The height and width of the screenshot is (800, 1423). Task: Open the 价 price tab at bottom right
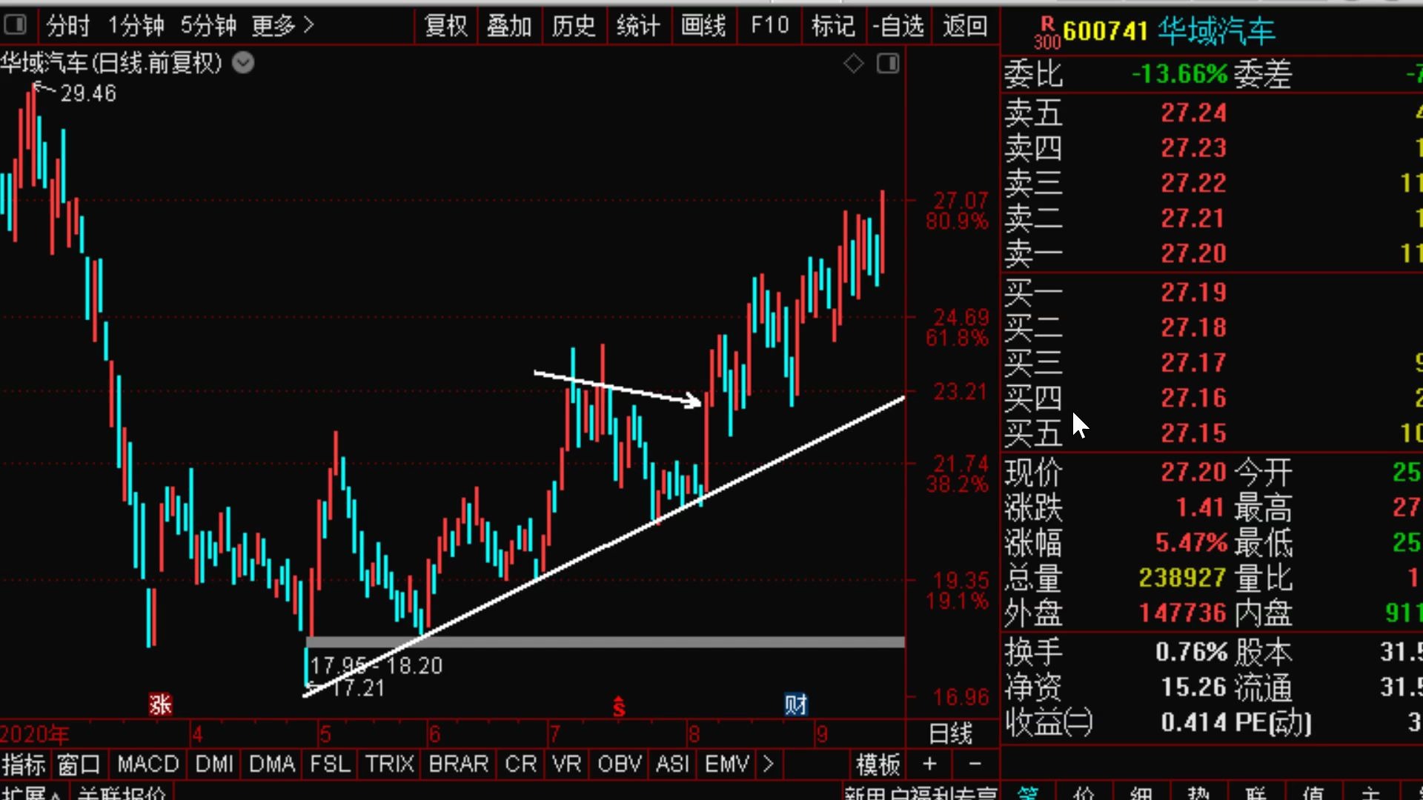1084,793
